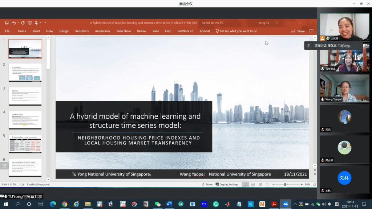Click the Redo icon in title bar
372x209 pixels.
coord(23,23)
